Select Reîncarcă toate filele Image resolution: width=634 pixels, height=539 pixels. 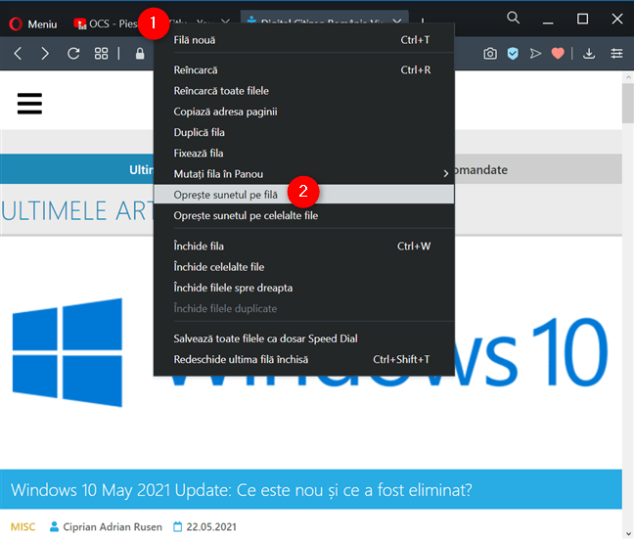click(304, 91)
